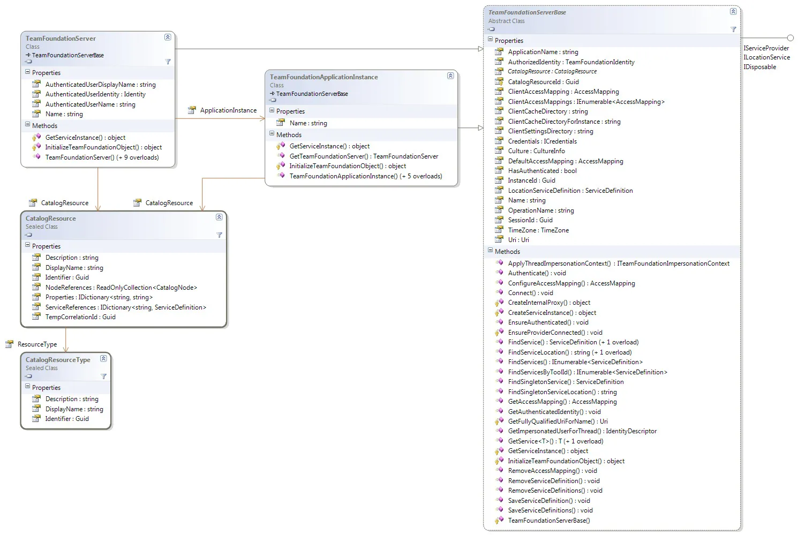Click property icon beside HasAuthenticated

point(499,170)
